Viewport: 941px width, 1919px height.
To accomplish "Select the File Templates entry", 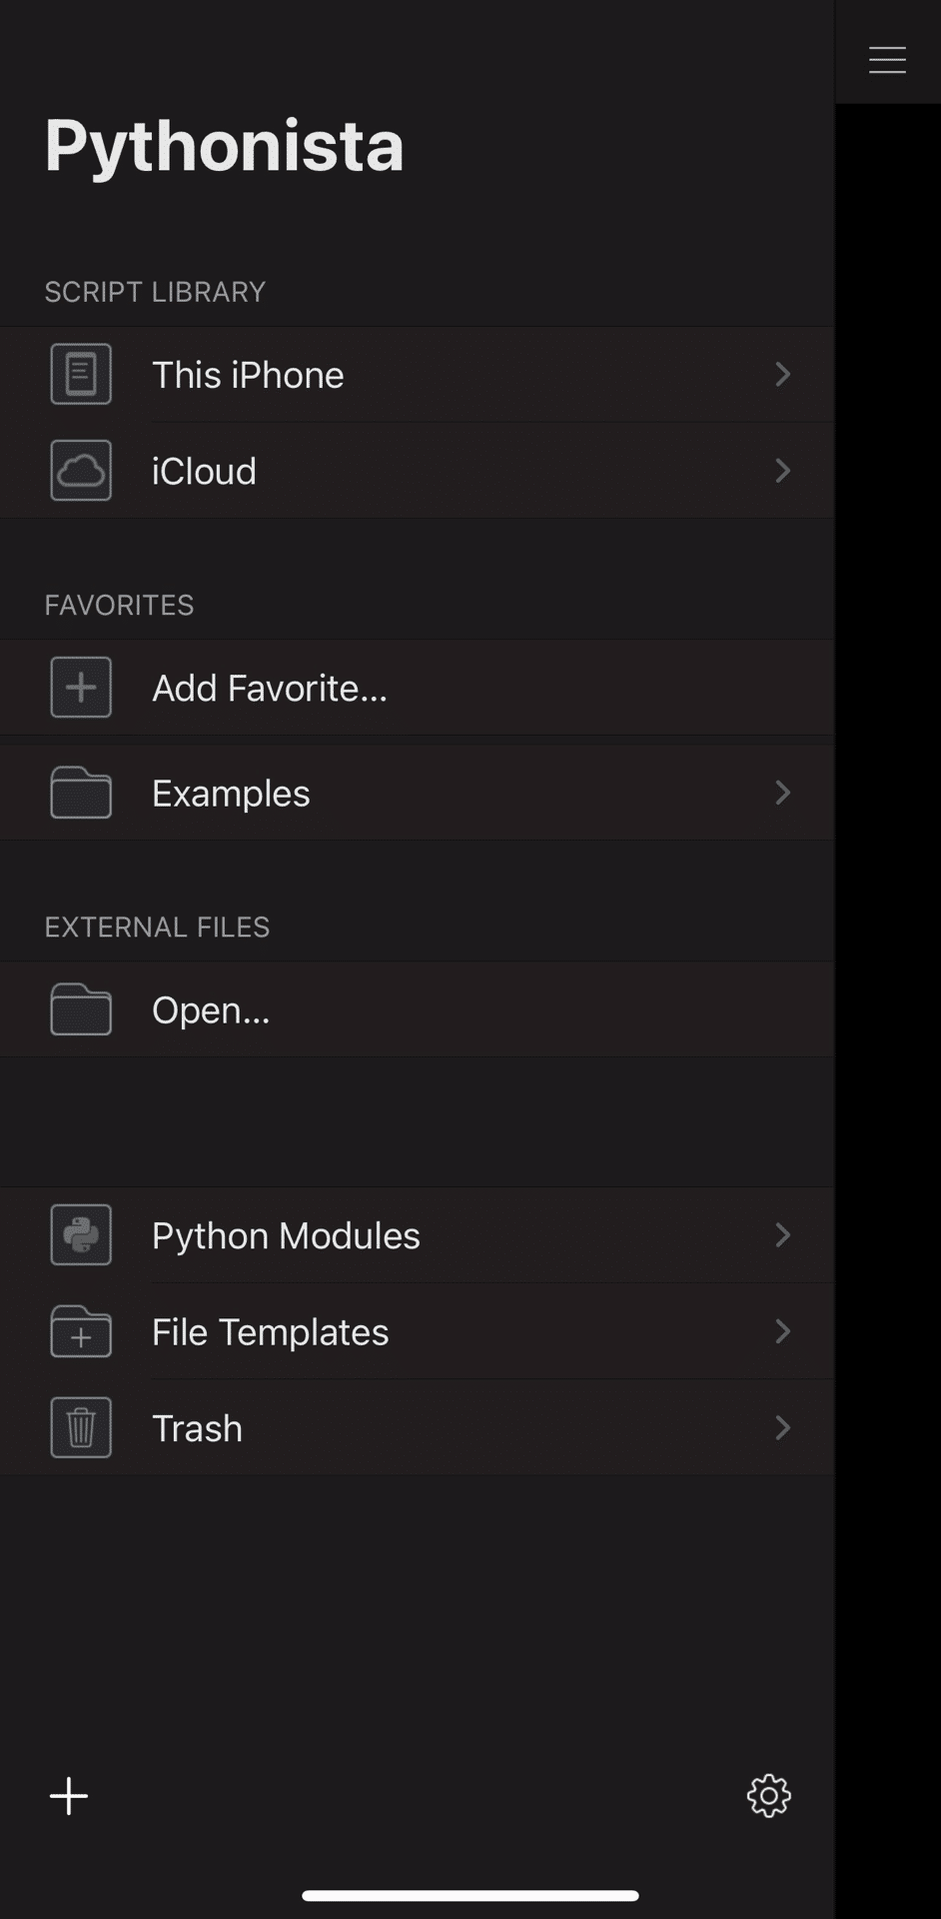I will [418, 1331].
